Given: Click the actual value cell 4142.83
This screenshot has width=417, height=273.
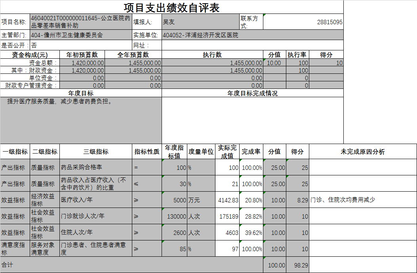Looking at the screenshot, I should click(227, 200).
